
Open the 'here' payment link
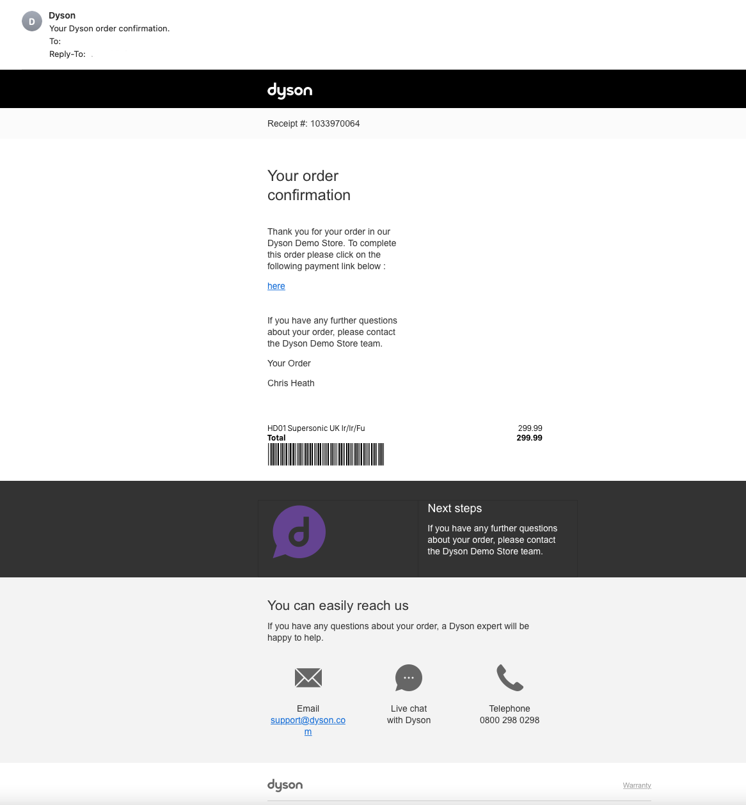(x=276, y=286)
